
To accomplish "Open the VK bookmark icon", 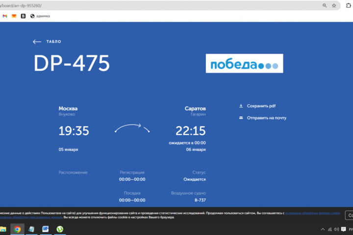I will click(23, 16).
